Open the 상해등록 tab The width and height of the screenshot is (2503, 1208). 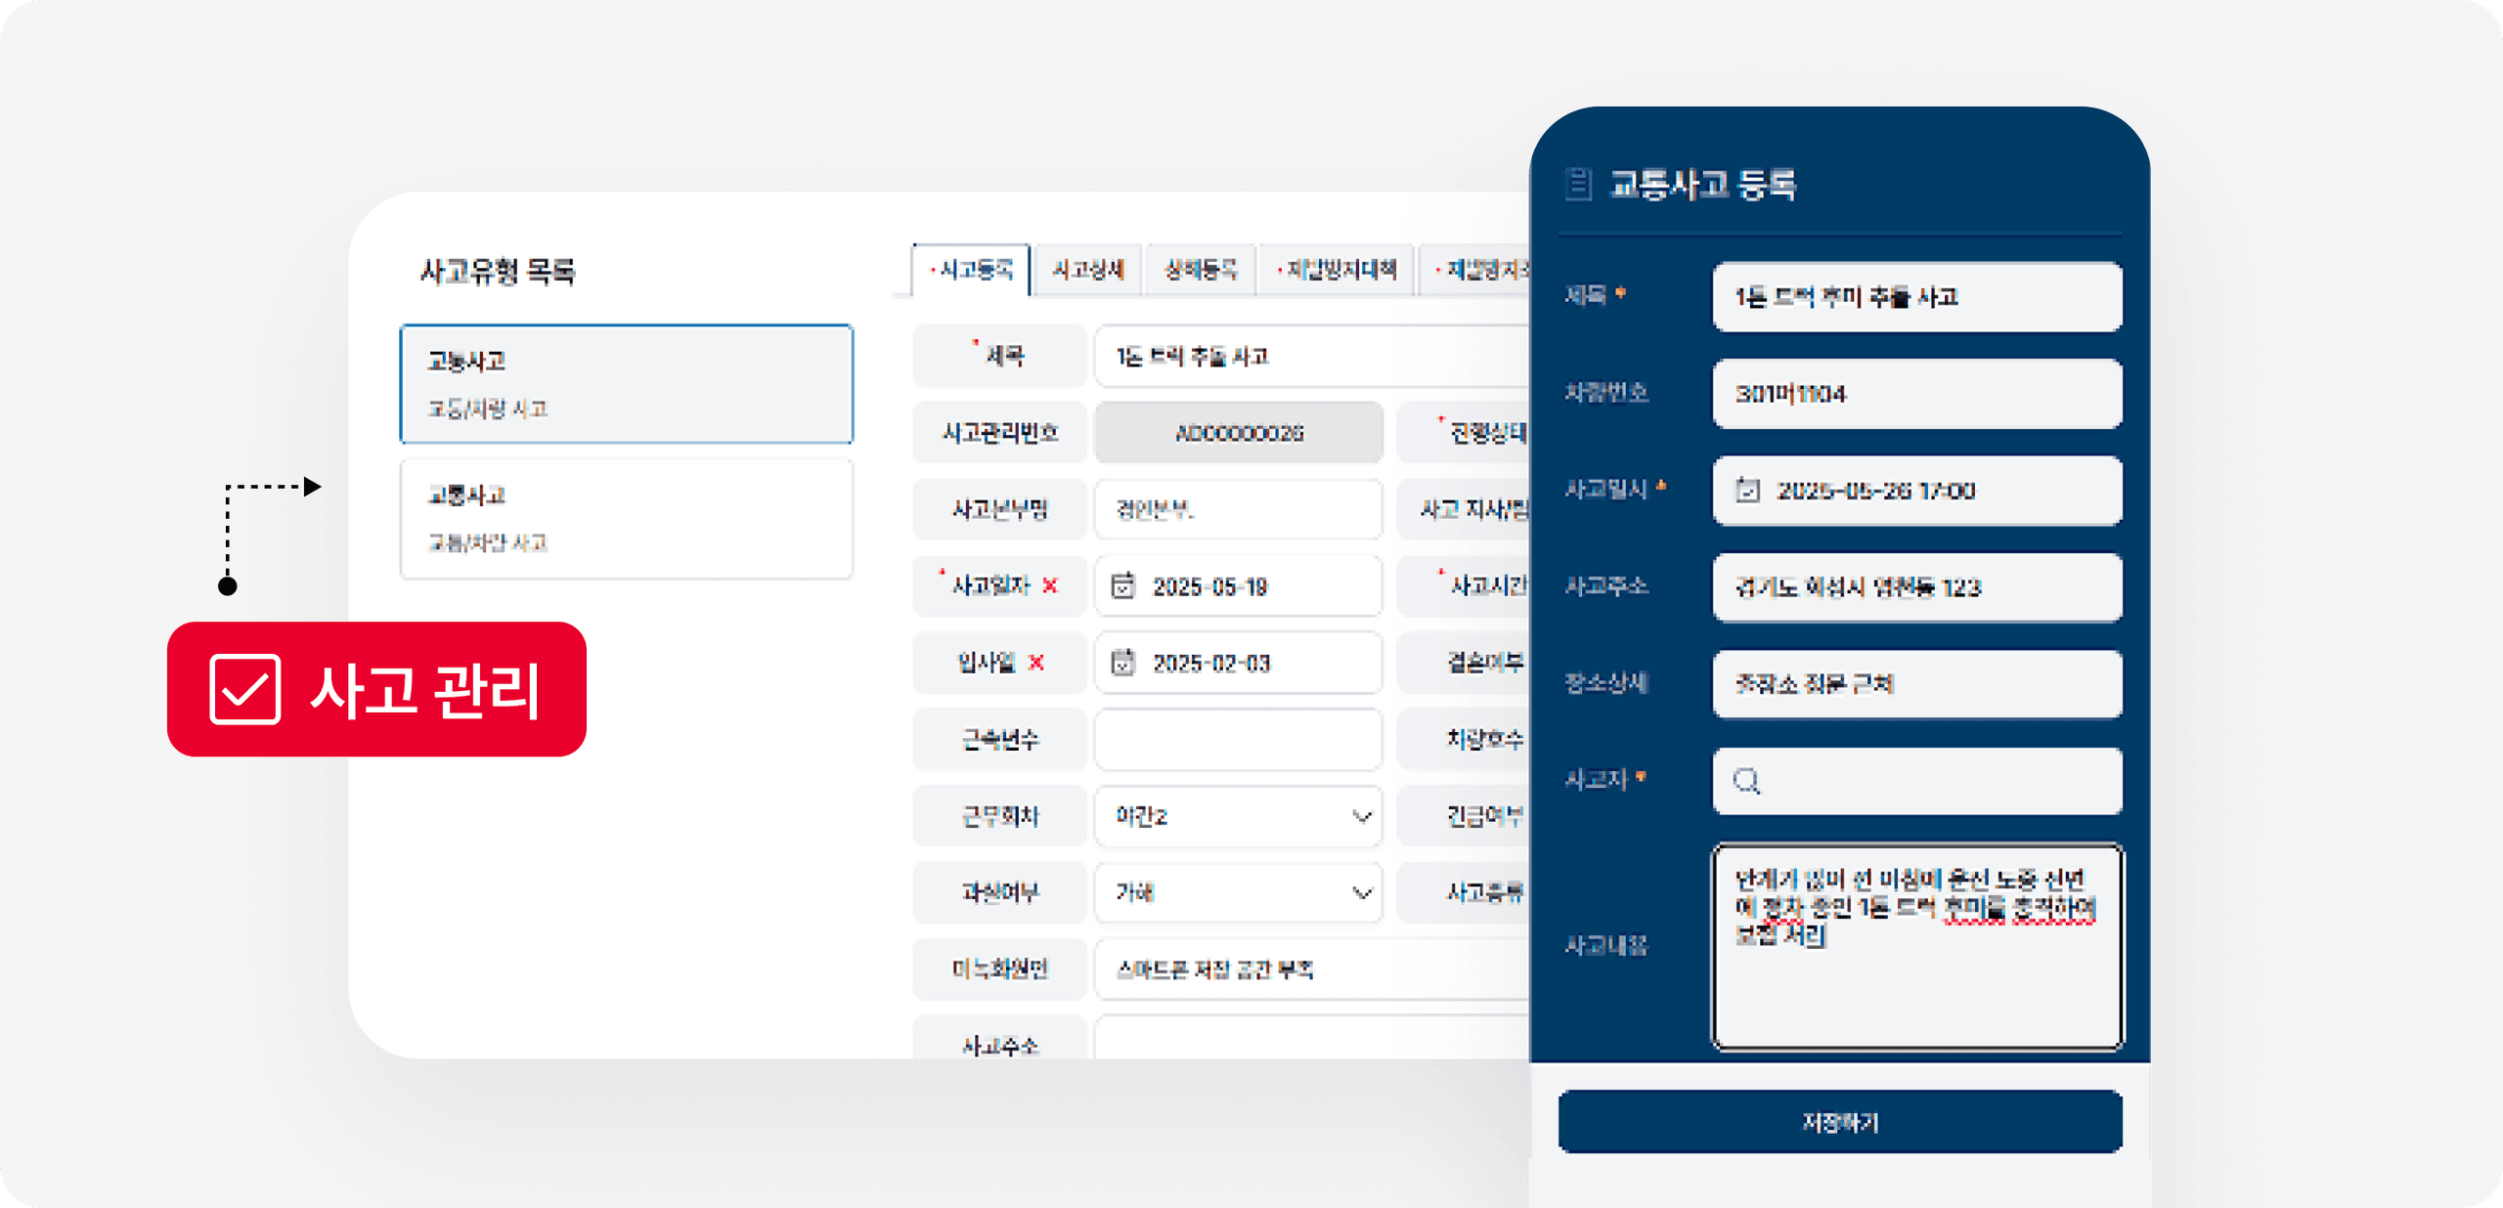[1201, 270]
